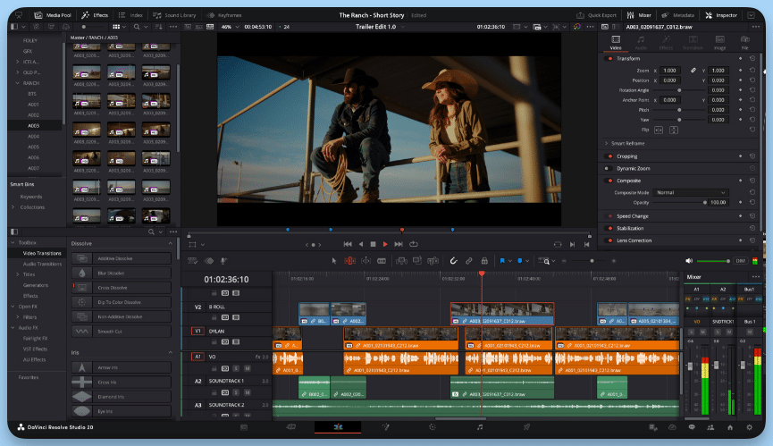Open project settings gear icon

pyautogui.click(x=750, y=428)
